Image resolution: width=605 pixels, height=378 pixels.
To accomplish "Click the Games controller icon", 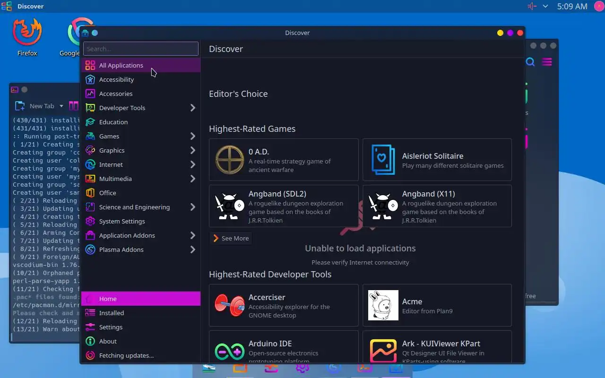I will (90, 136).
